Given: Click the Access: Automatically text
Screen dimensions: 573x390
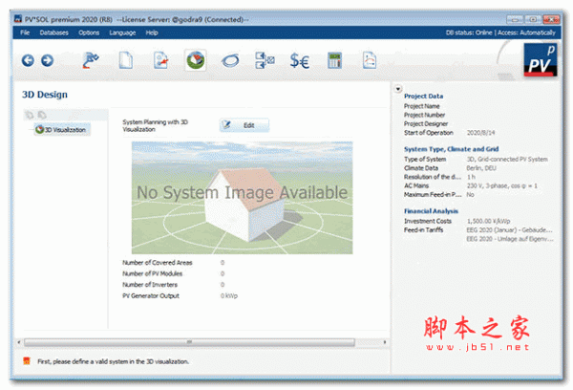Looking at the screenshot, I should point(526,32).
